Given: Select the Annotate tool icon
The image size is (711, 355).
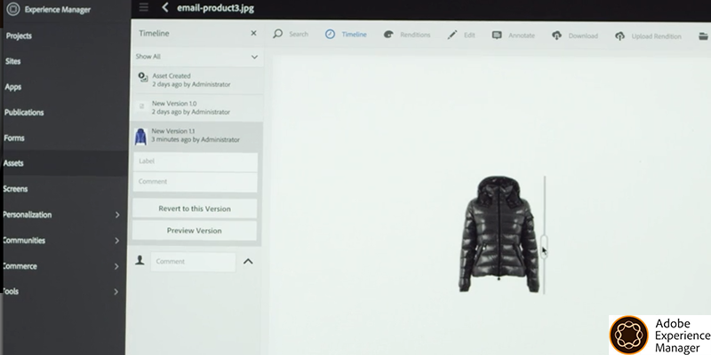Looking at the screenshot, I should click(x=498, y=35).
